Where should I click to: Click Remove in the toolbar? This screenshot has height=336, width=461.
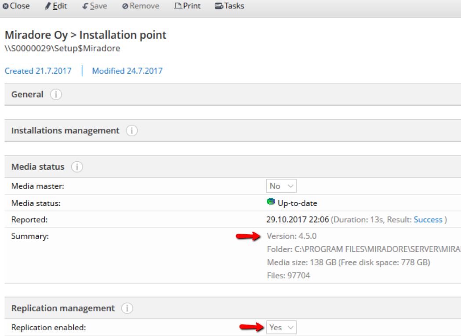[141, 6]
